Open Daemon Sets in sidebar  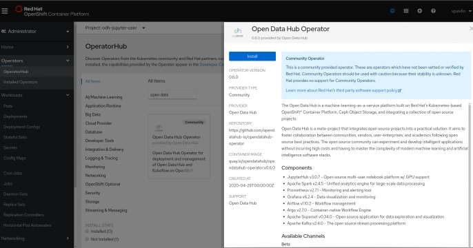tap(15, 194)
